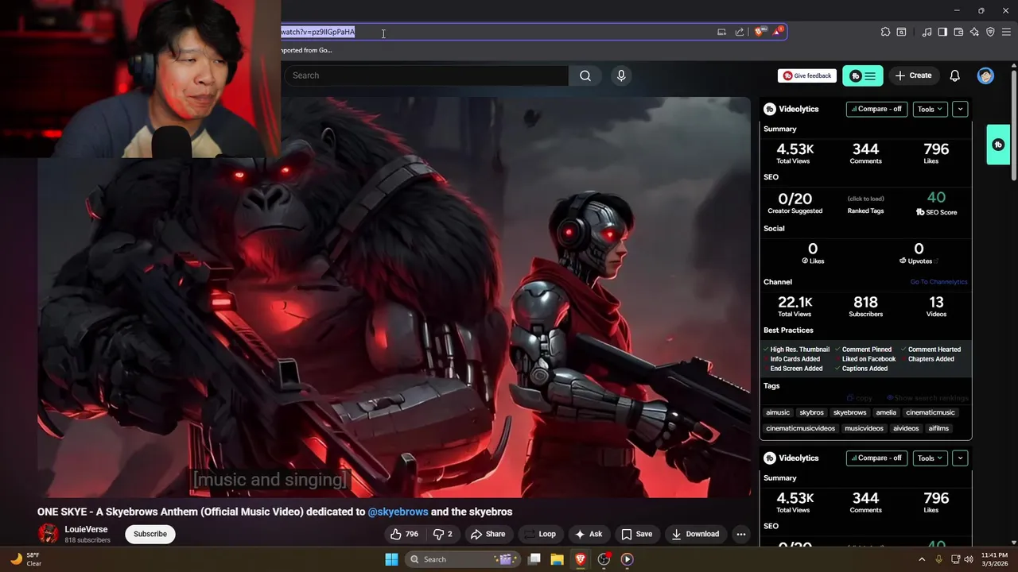
Task: Click the Share button
Action: [x=488, y=534]
